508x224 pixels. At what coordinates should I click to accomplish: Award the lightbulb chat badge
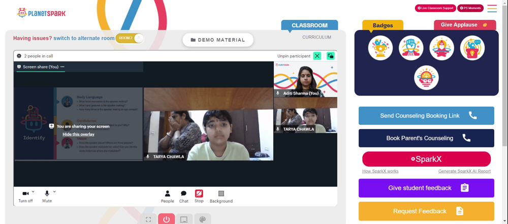[x=472, y=48]
